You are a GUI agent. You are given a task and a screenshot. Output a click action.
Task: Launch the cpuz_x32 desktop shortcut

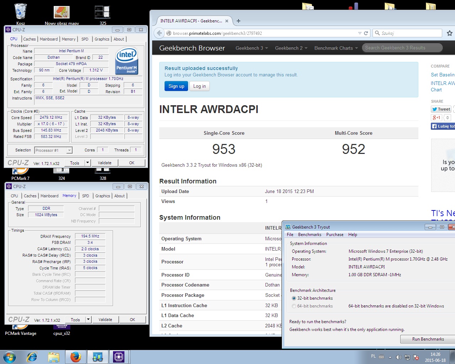coord(61,330)
